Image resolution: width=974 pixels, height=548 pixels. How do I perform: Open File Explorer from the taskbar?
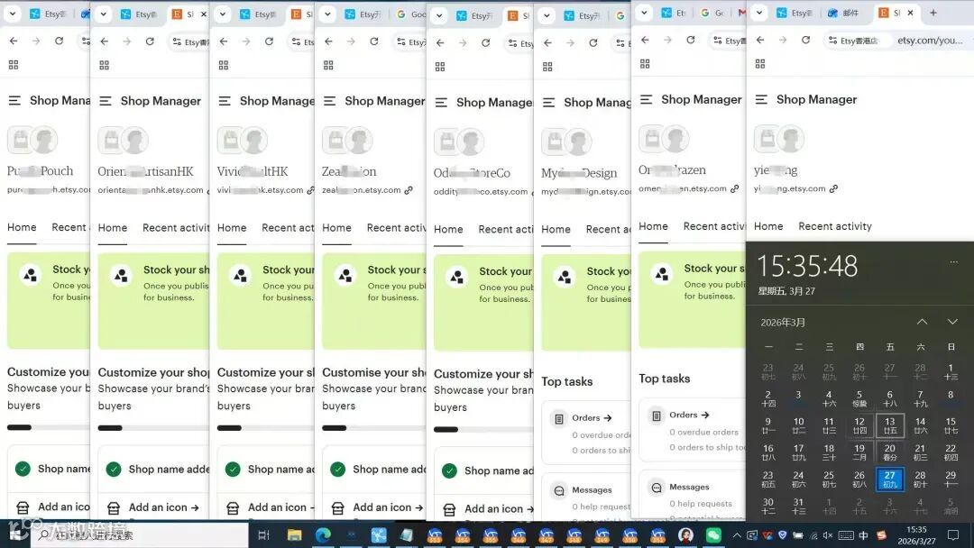[x=294, y=535]
